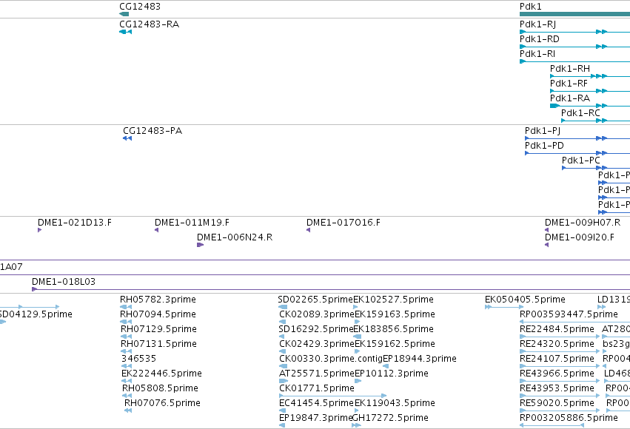Viewport: 630px width, 429px height.
Task: Click the RE59020.5prime EST label
Action: [x=557, y=403]
